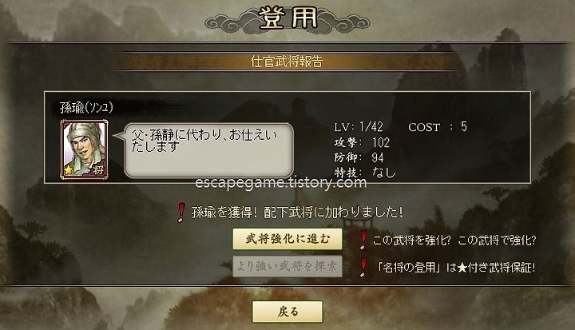Select the 孫瑜 general portrait
The image size is (575, 330).
85,149
